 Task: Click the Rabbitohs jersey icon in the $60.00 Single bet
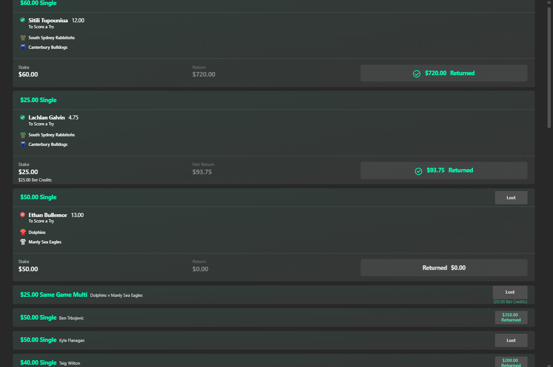[23, 38]
